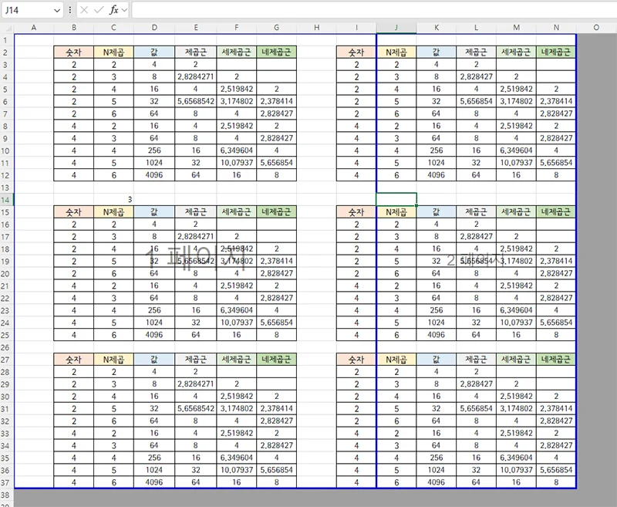Select cell B15 header 숫자
Viewport: 617px width, 507px height.
click(x=73, y=211)
